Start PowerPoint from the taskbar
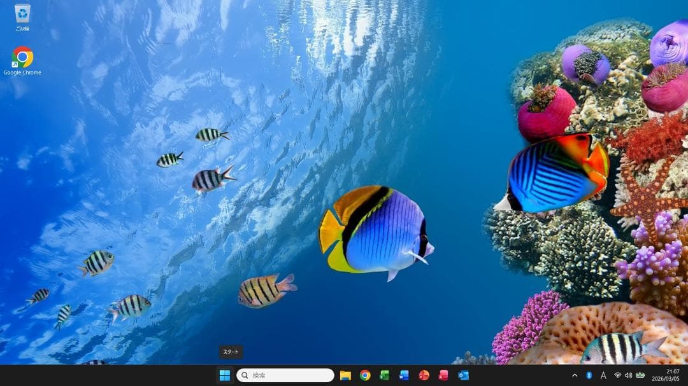Image resolution: width=688 pixels, height=386 pixels. (424, 375)
